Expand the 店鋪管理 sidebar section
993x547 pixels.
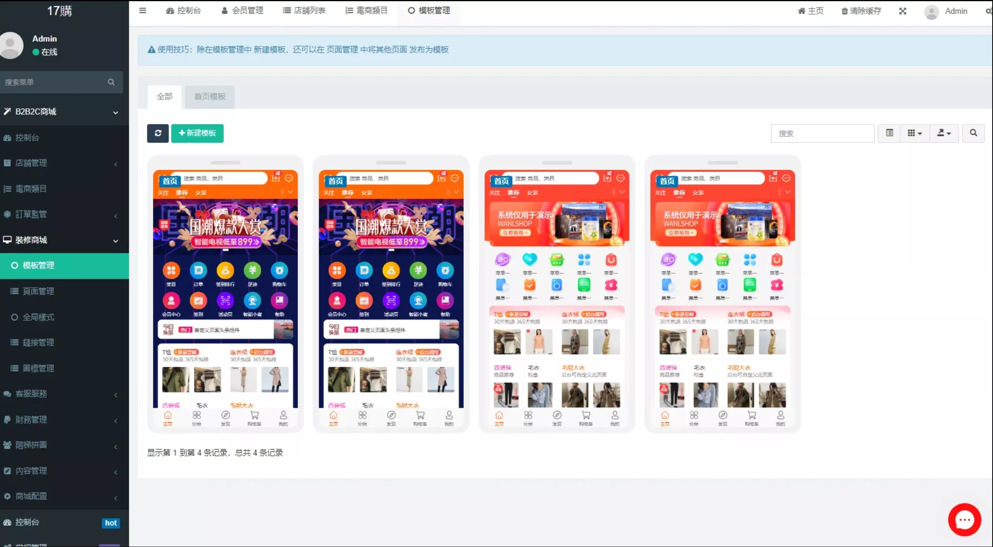(31, 163)
